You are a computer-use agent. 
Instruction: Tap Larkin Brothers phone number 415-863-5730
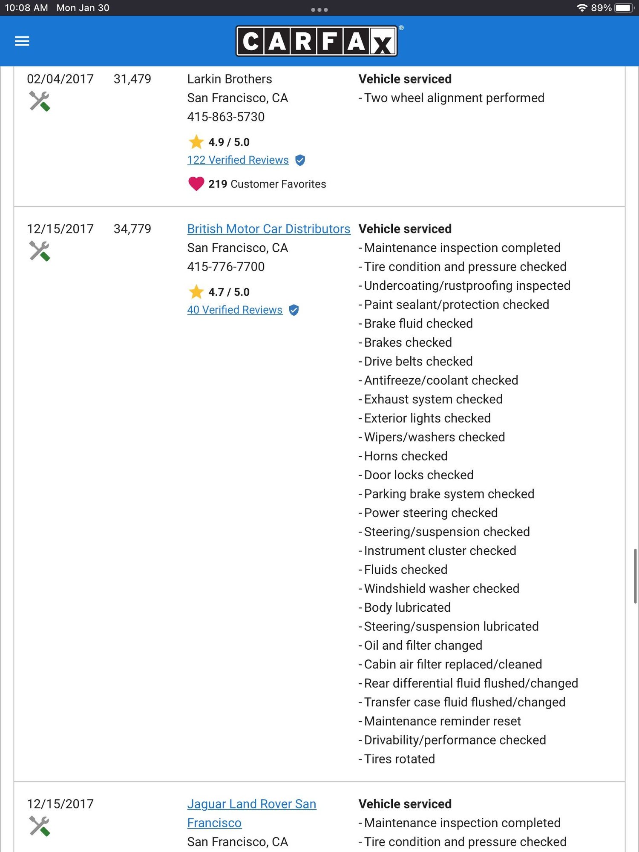point(226,117)
